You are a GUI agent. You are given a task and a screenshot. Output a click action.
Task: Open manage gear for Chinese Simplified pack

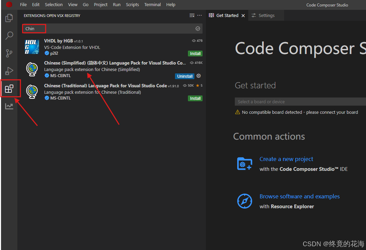coord(199,76)
